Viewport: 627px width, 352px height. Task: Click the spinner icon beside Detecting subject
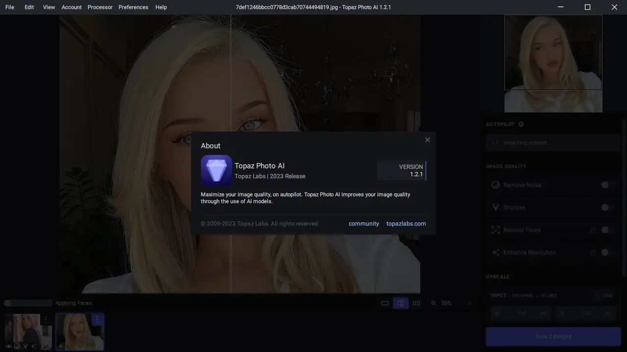click(x=495, y=143)
